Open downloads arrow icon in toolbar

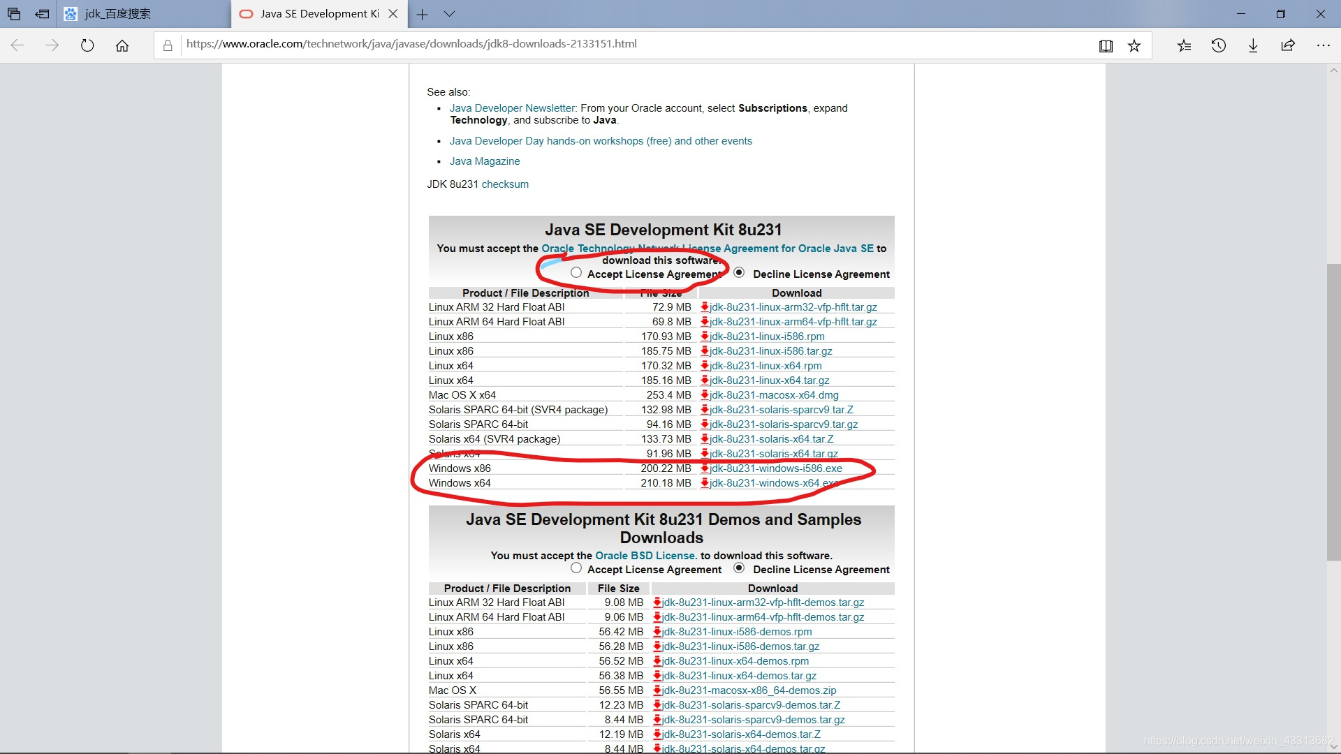click(x=1253, y=45)
